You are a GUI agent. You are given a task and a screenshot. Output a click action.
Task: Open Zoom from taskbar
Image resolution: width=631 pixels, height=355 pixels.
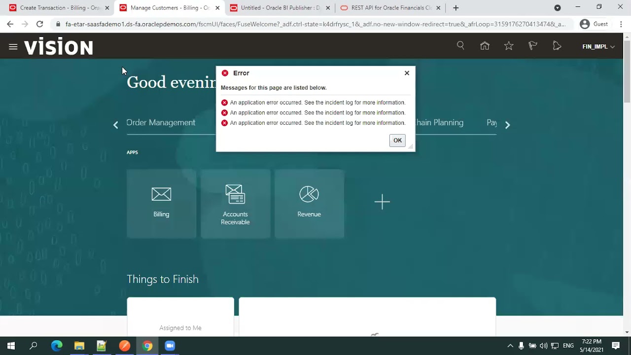(x=170, y=346)
